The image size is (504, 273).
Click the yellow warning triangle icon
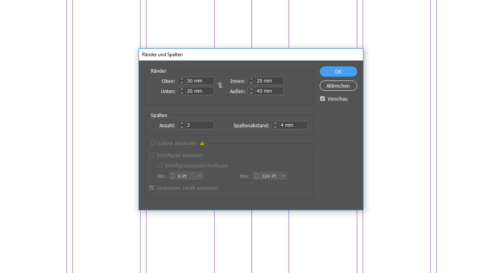[202, 143]
